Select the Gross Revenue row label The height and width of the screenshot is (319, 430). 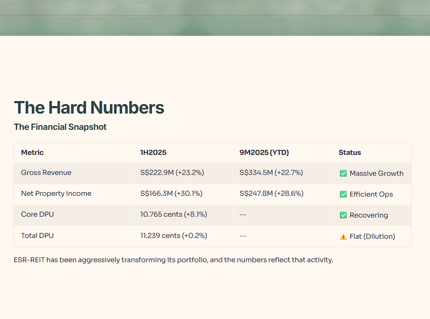point(46,173)
